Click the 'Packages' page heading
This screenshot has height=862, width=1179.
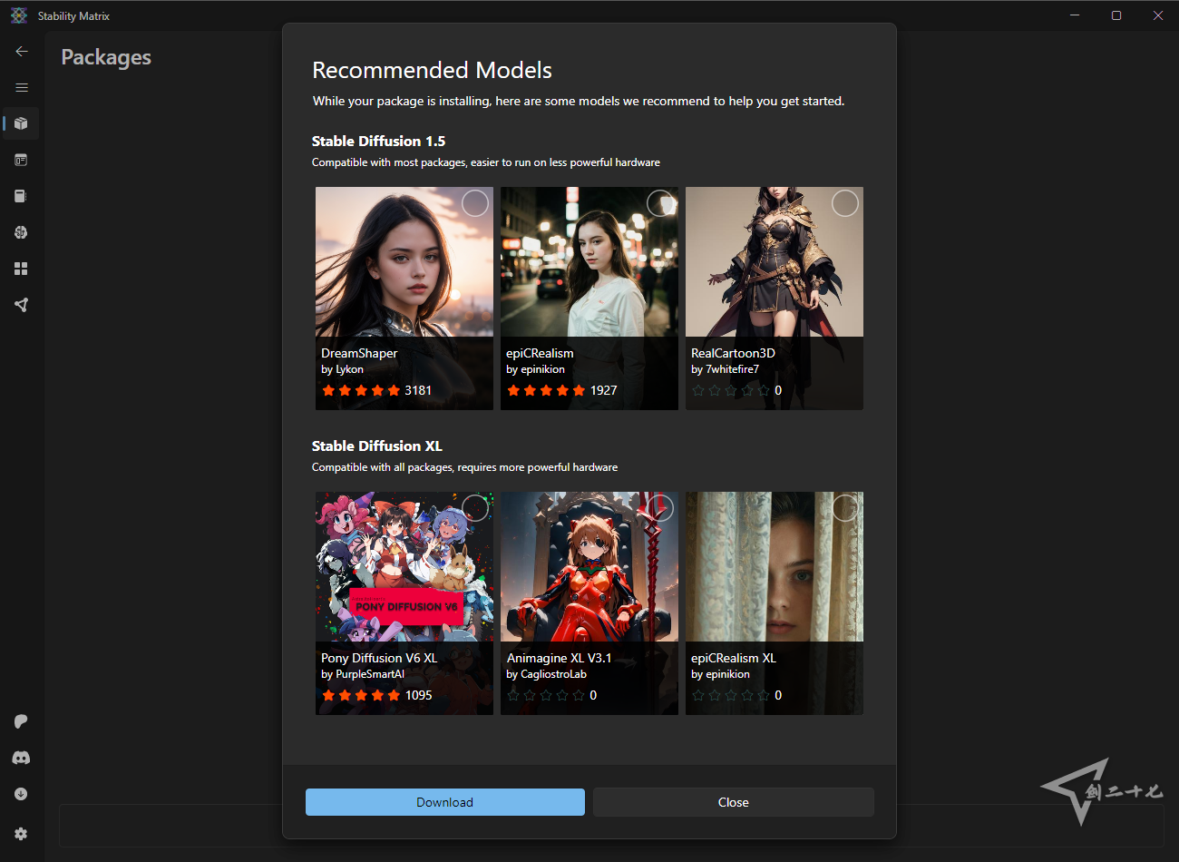[106, 56]
